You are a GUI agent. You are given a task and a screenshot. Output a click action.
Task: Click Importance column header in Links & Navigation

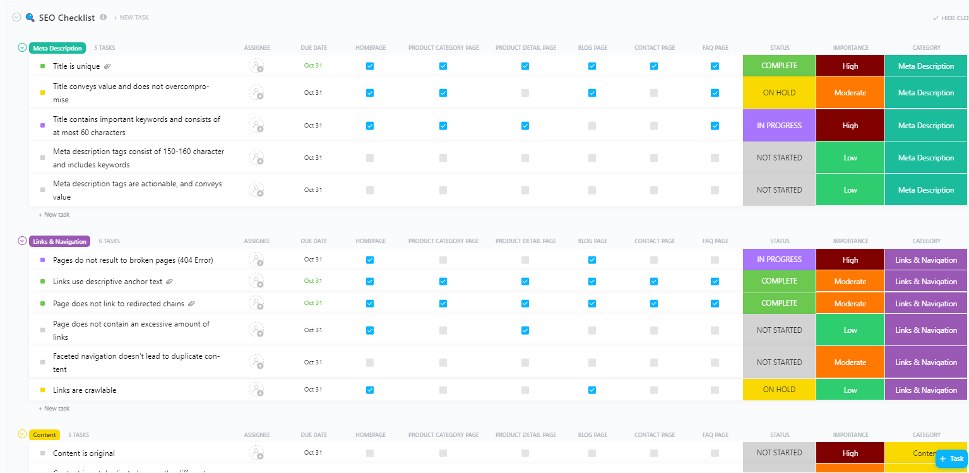(850, 241)
